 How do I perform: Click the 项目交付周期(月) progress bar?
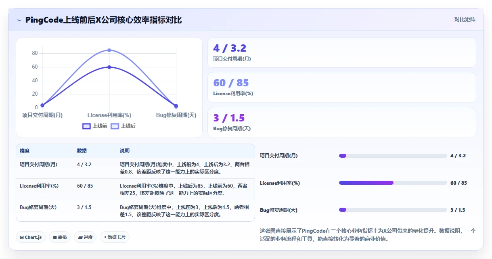point(393,156)
